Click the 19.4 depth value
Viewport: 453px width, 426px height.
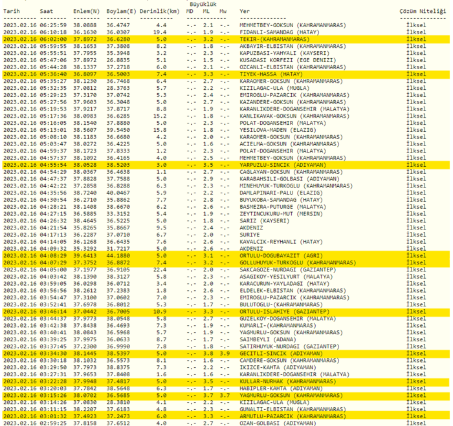coord(160,32)
